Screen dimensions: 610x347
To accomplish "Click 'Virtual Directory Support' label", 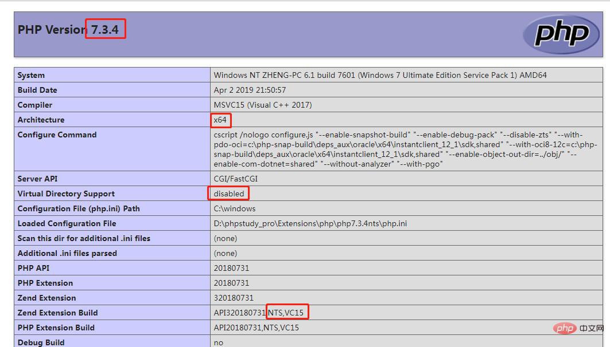I will (x=66, y=194).
